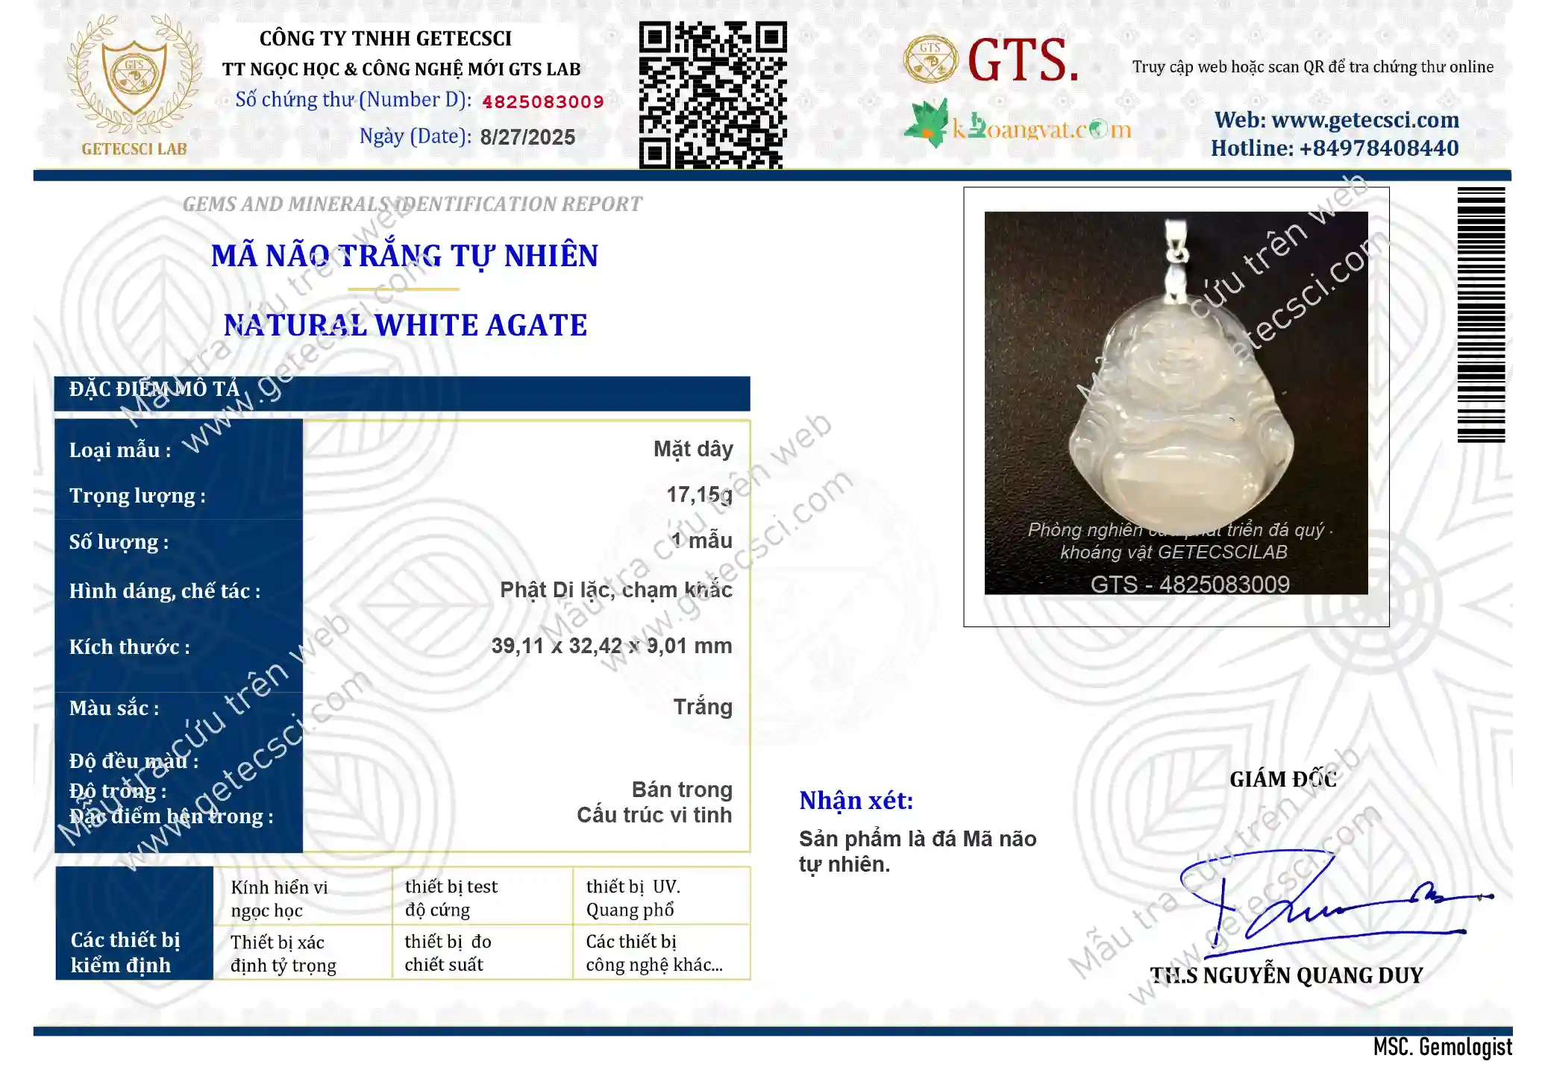Image resolution: width=1545 pixels, height=1067 pixels.
Task: Click the Kính hiển vi ngọc học cell
Action: (303, 897)
